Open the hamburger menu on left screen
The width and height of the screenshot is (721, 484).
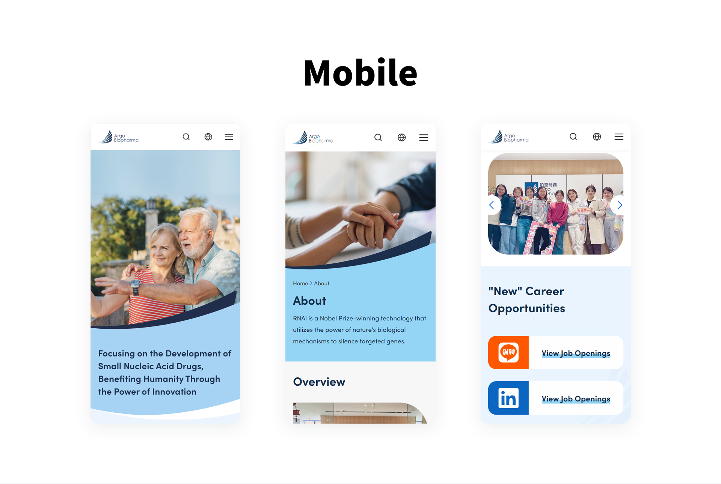pyautogui.click(x=229, y=137)
